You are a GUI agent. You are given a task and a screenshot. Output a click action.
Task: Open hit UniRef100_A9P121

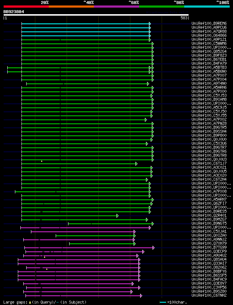click(209, 40)
